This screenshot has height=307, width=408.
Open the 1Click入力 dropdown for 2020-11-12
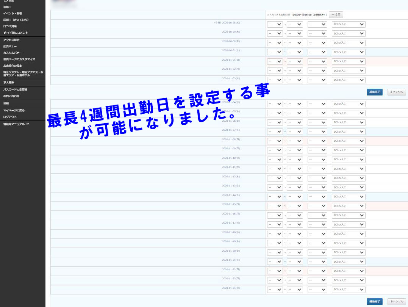click(x=349, y=178)
